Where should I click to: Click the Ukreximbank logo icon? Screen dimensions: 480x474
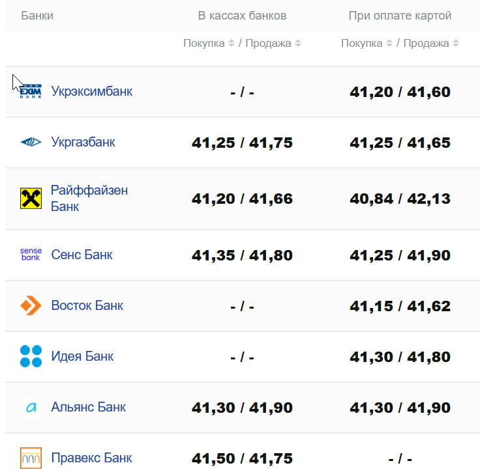click(31, 92)
